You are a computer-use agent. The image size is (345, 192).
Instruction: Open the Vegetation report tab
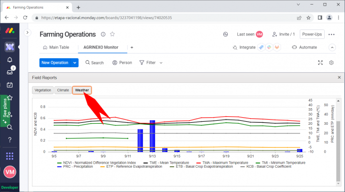click(43, 90)
